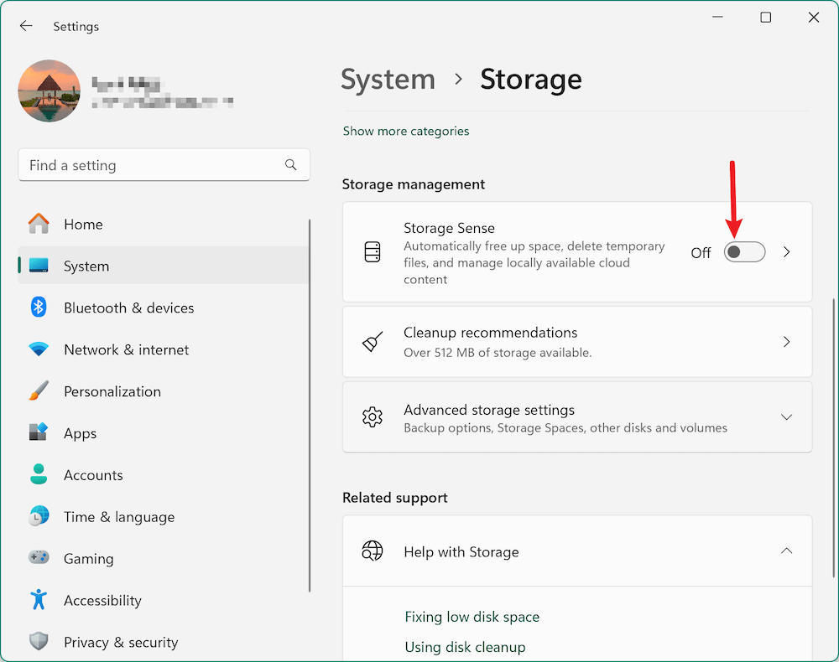The height and width of the screenshot is (662, 839).
Task: Open Cleanup recommendations details
Action: [786, 341]
